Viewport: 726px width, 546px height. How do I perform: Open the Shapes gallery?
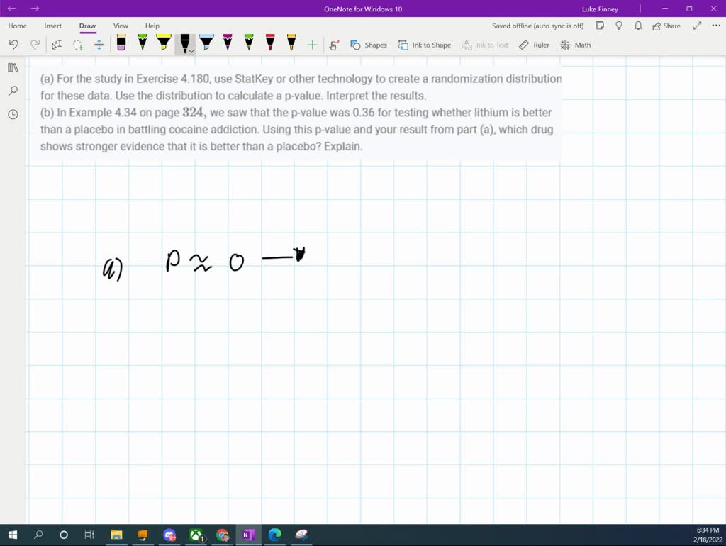coord(369,45)
